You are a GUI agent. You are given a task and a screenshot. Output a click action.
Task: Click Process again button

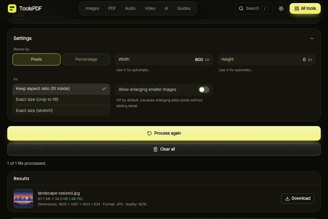pyautogui.click(x=164, y=133)
